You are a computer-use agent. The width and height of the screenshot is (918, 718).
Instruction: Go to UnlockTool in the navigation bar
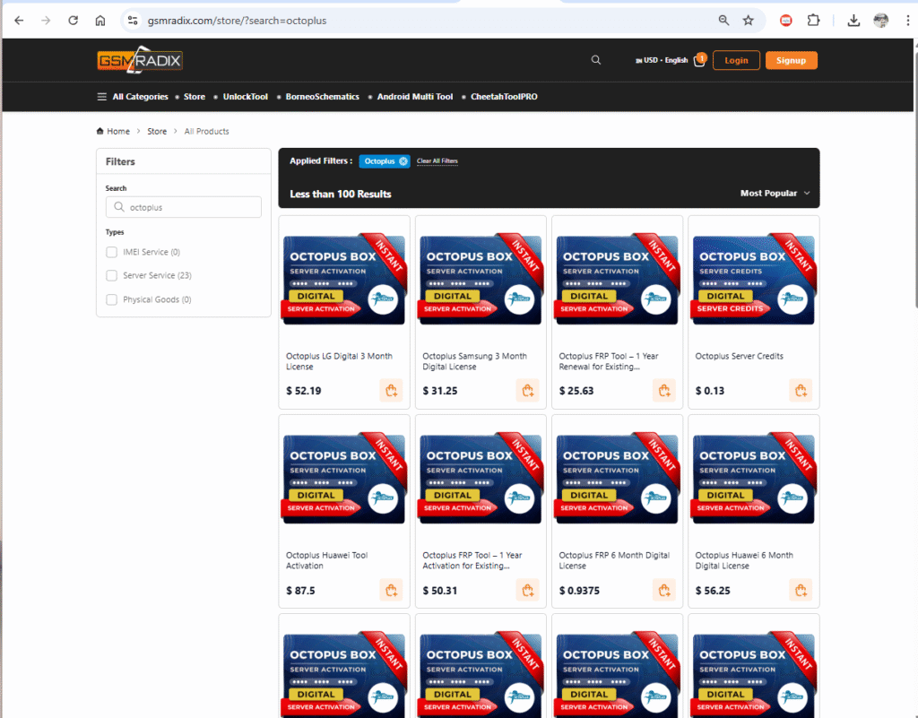245,97
